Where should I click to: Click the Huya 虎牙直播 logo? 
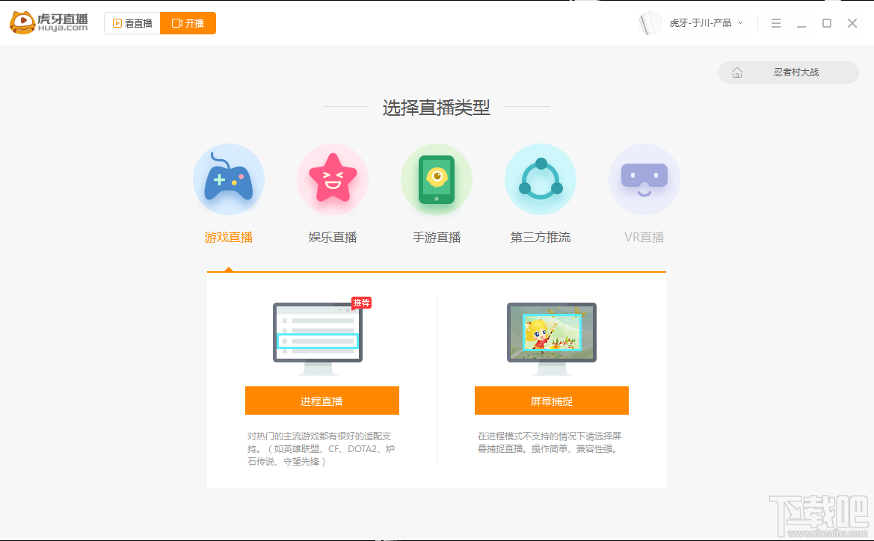(x=47, y=22)
